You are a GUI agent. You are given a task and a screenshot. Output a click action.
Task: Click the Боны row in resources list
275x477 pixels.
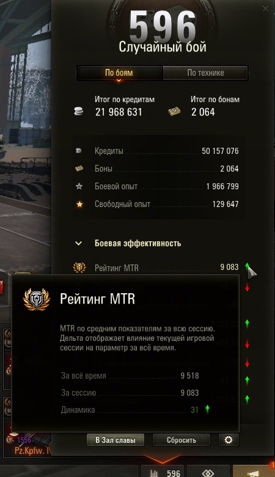(157, 169)
